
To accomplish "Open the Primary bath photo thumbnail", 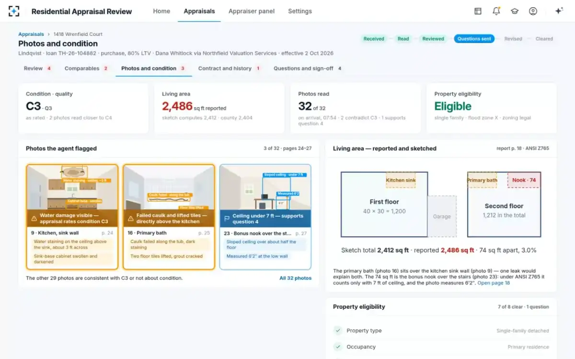I will pyautogui.click(x=169, y=196).
